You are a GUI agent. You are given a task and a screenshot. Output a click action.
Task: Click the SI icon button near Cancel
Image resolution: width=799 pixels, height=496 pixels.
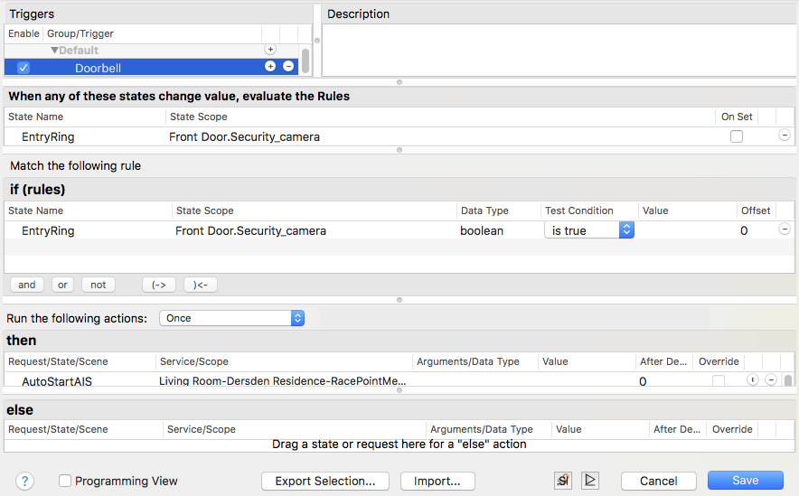pos(564,481)
